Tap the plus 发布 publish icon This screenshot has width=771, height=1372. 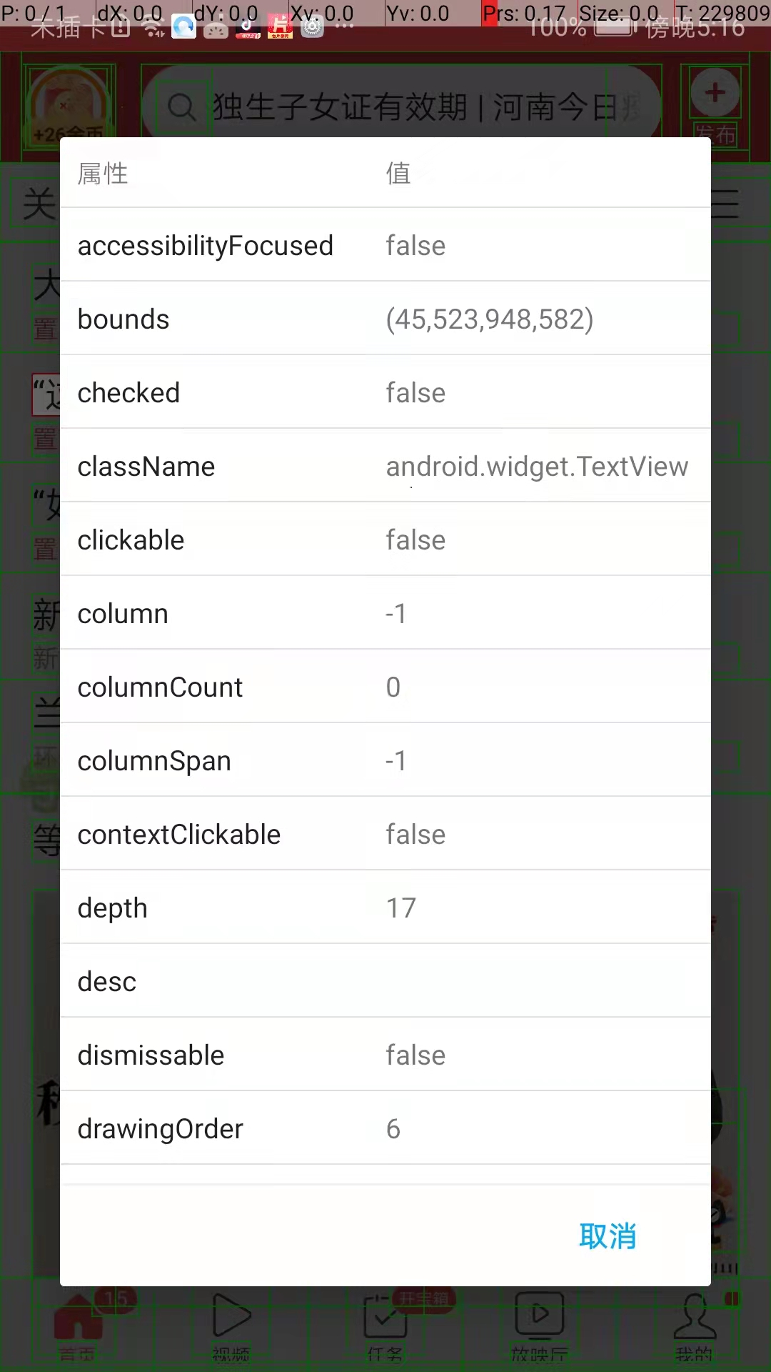coord(715,93)
